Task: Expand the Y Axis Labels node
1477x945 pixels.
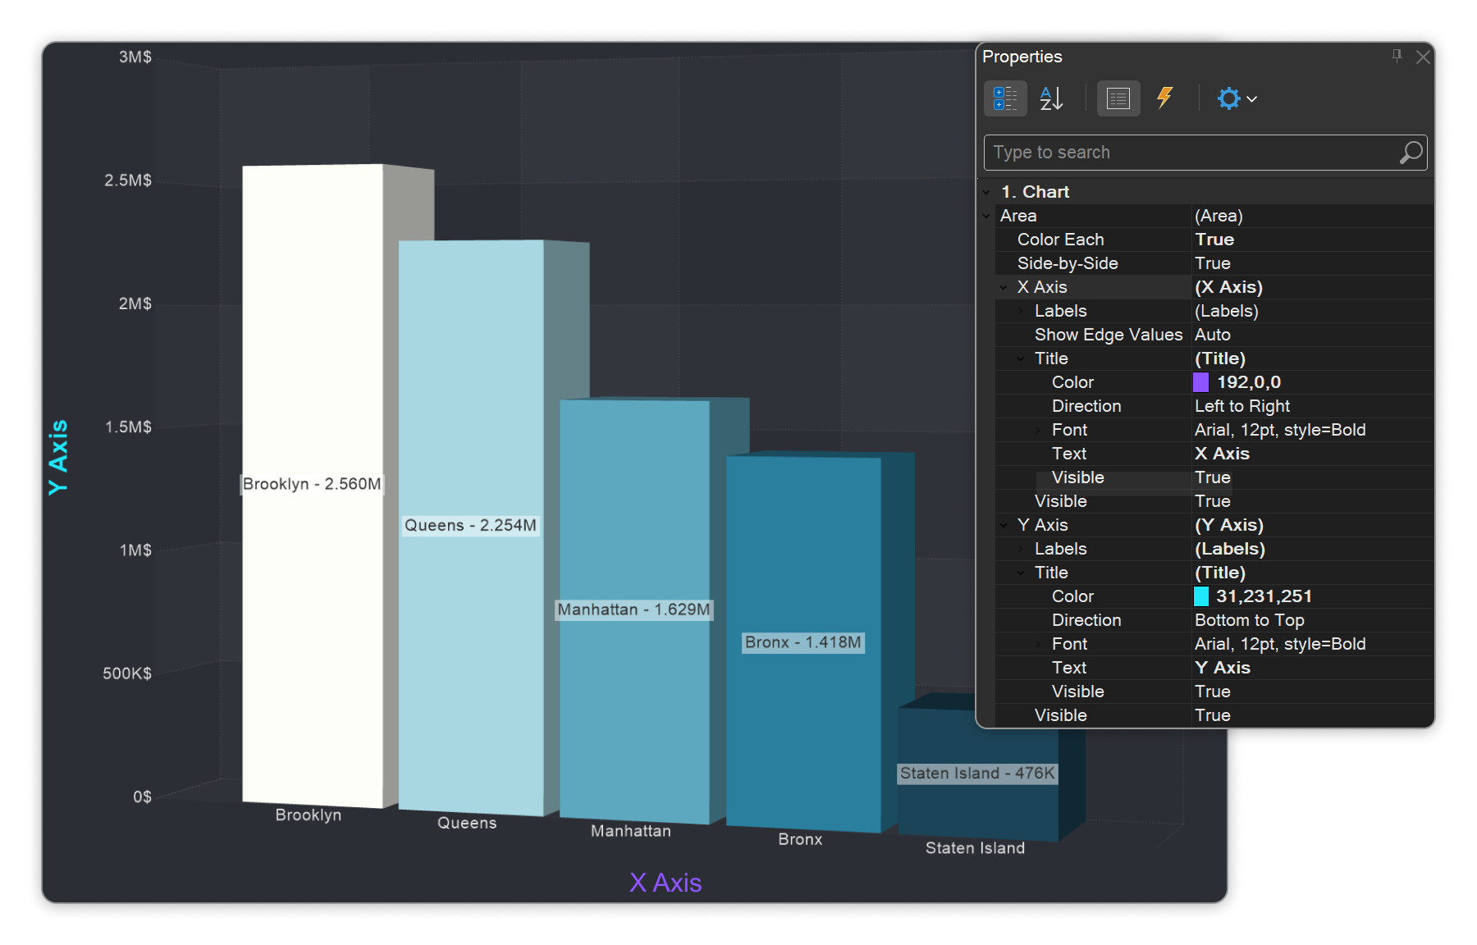Action: (1021, 549)
